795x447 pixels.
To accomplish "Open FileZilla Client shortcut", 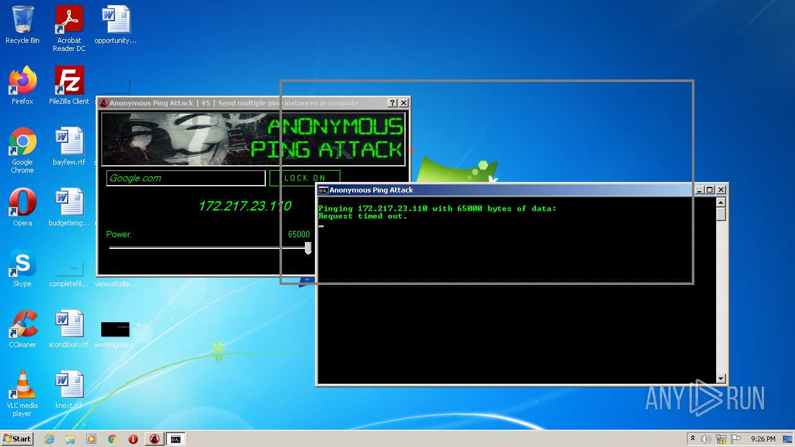I will 69,86.
